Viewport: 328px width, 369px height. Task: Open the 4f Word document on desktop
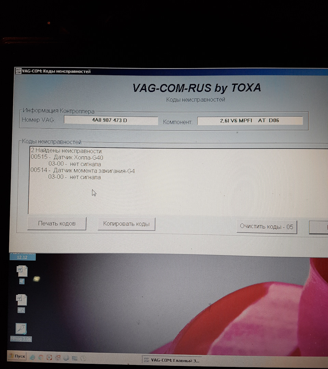pos(22,275)
